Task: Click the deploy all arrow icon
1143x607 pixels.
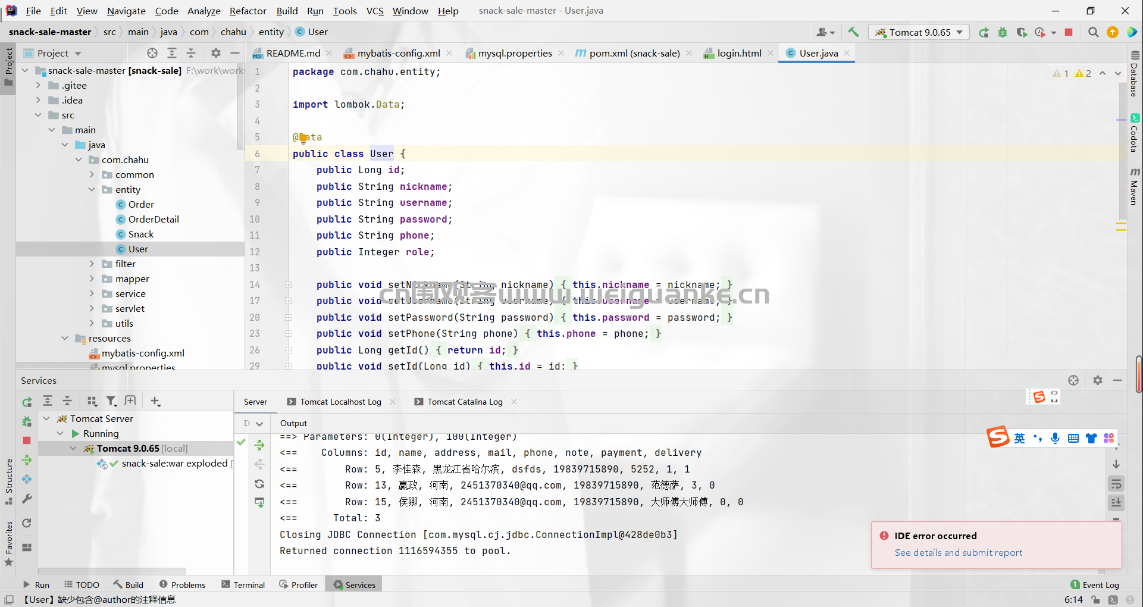Action: [259, 445]
